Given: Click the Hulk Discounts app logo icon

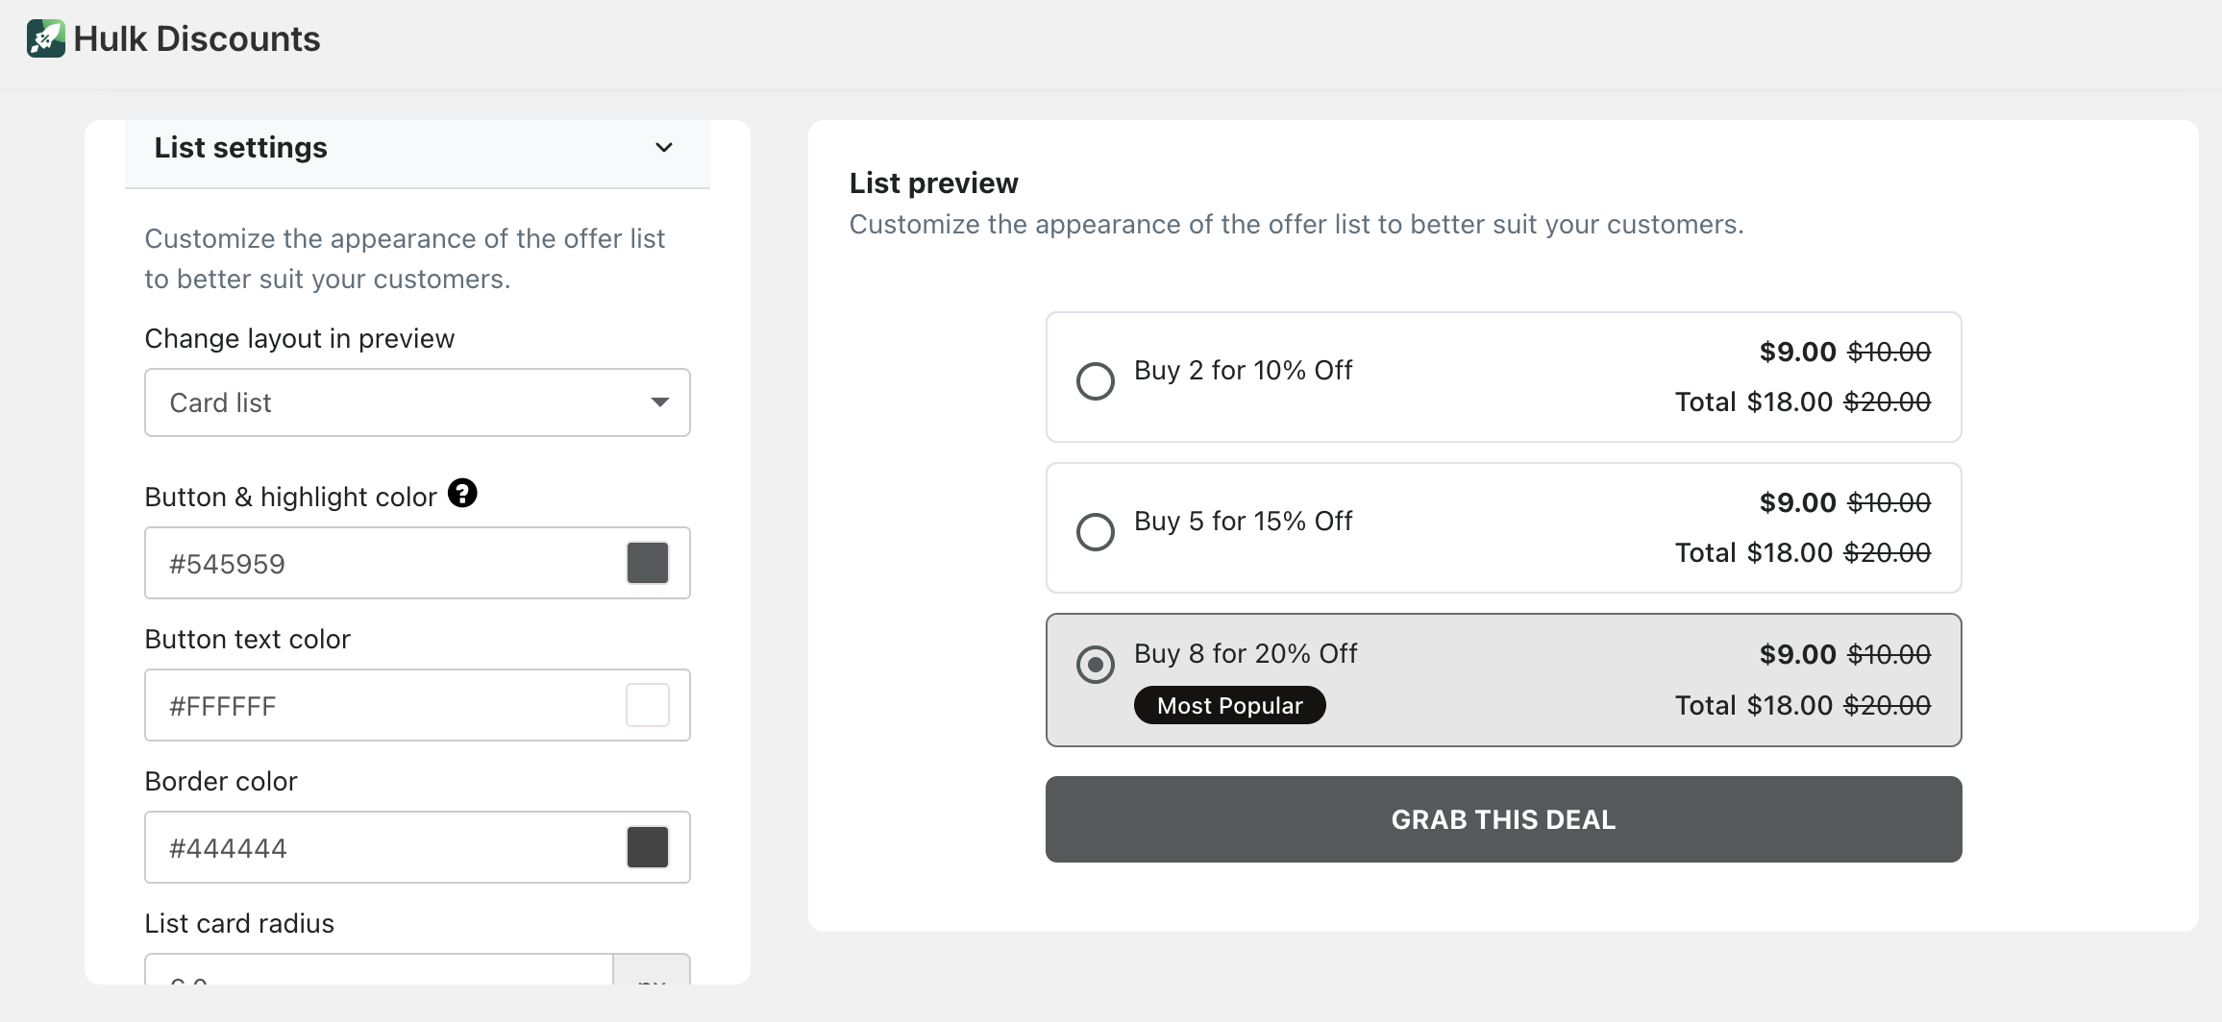Looking at the screenshot, I should point(45,38).
